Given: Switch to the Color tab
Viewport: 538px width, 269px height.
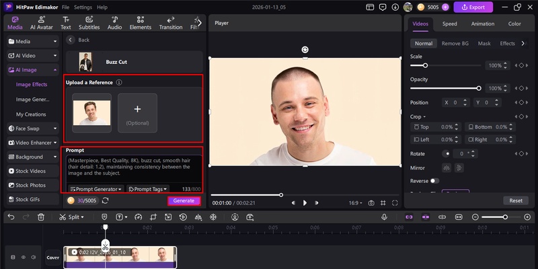Looking at the screenshot, I should 514,24.
